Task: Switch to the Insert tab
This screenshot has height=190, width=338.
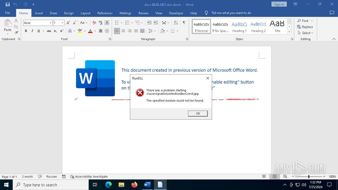Action: pos(39,13)
